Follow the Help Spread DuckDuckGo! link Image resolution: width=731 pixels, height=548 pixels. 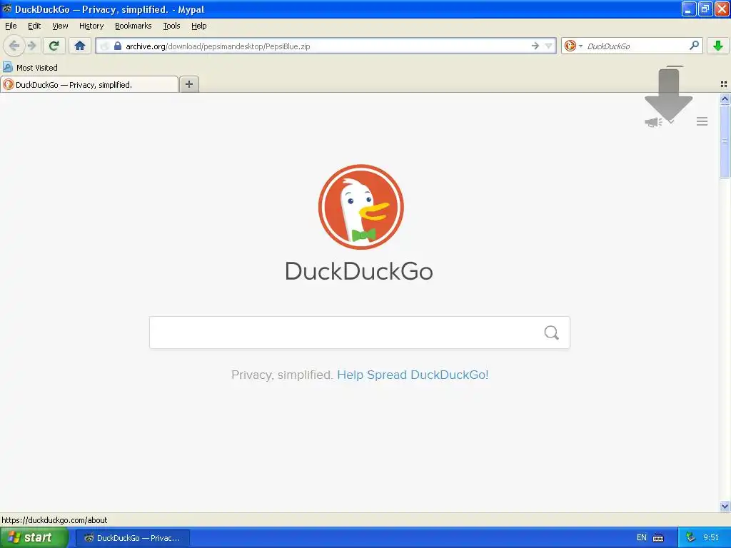pos(413,375)
